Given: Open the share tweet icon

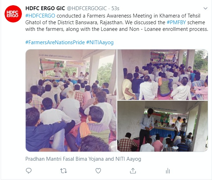Looking at the screenshot, I should point(133,171).
